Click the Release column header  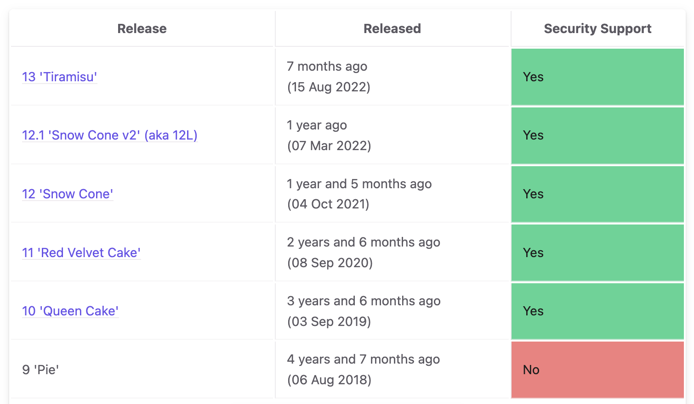[142, 28]
